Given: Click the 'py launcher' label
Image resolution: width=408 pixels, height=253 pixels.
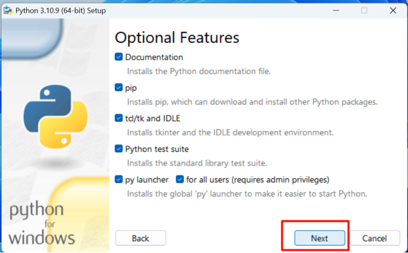Looking at the screenshot, I should (147, 180).
